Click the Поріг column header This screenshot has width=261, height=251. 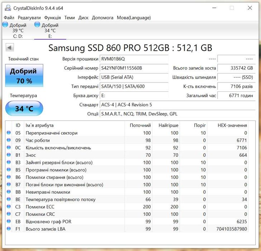coord(194,126)
